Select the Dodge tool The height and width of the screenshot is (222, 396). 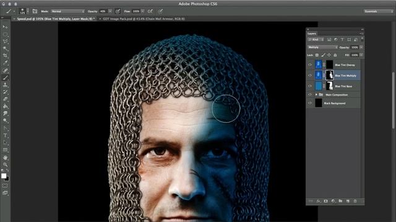coord(5,121)
